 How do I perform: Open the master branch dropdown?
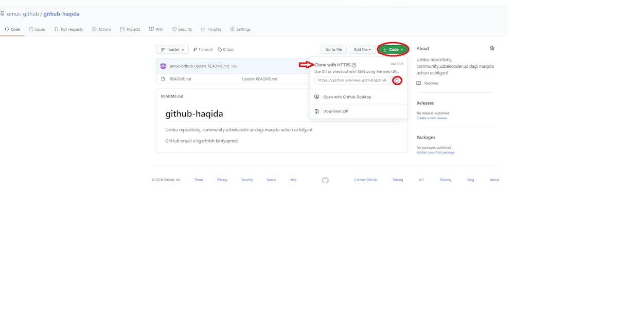(x=172, y=50)
